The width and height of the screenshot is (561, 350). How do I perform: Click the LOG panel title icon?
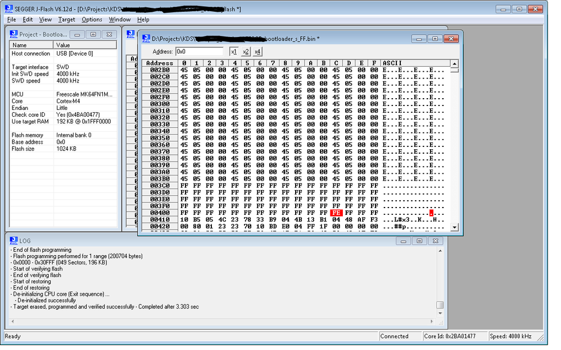(x=13, y=241)
